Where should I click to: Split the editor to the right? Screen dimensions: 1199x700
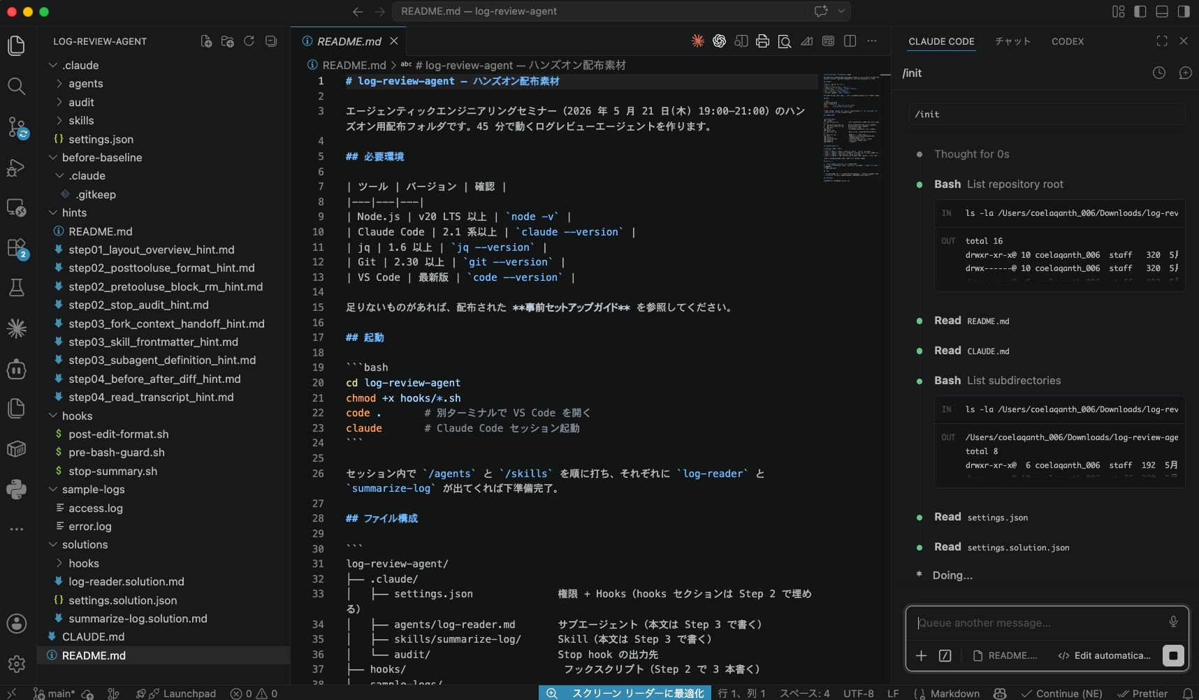pos(850,41)
